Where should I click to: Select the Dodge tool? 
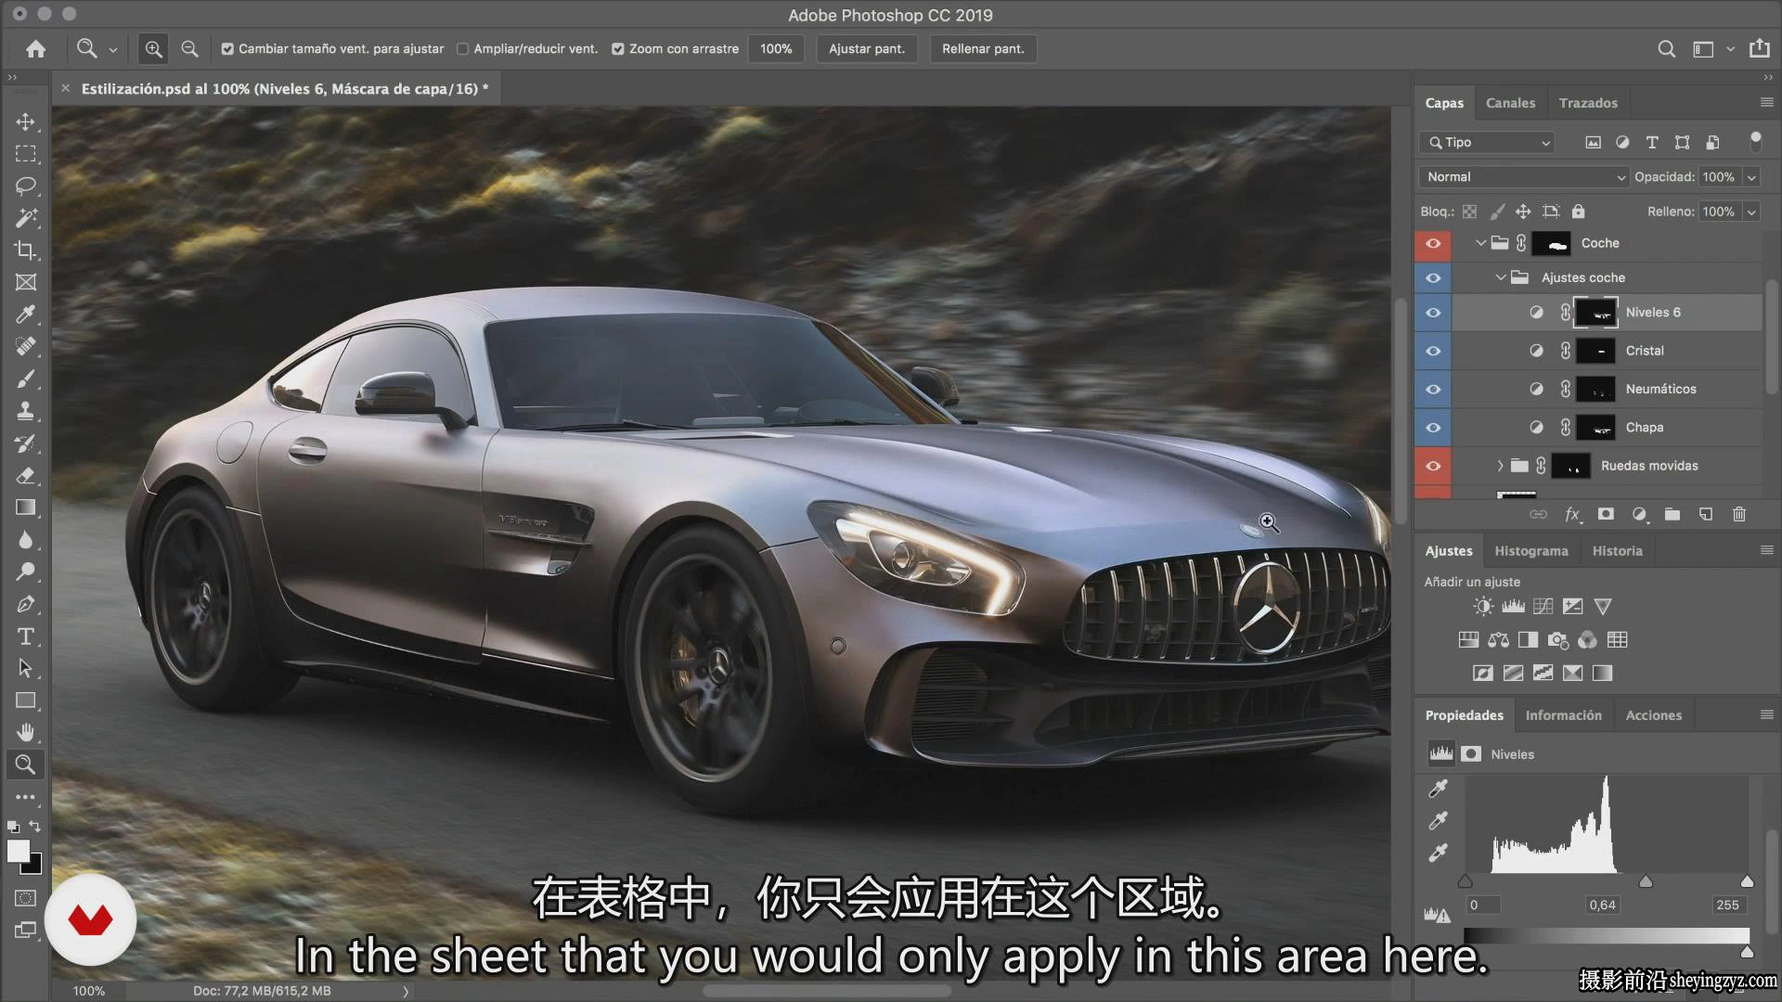click(x=25, y=572)
